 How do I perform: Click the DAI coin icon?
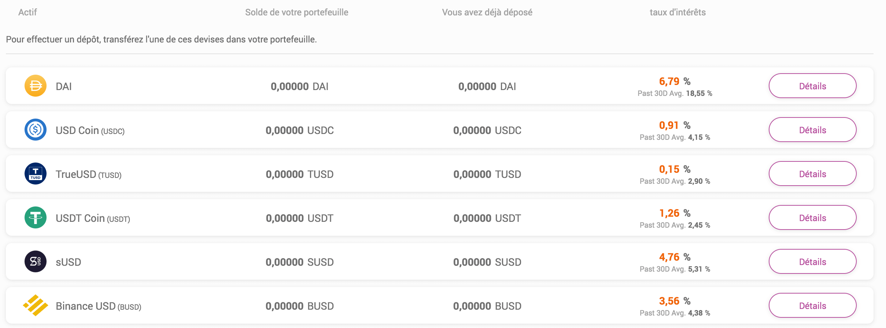coord(36,86)
